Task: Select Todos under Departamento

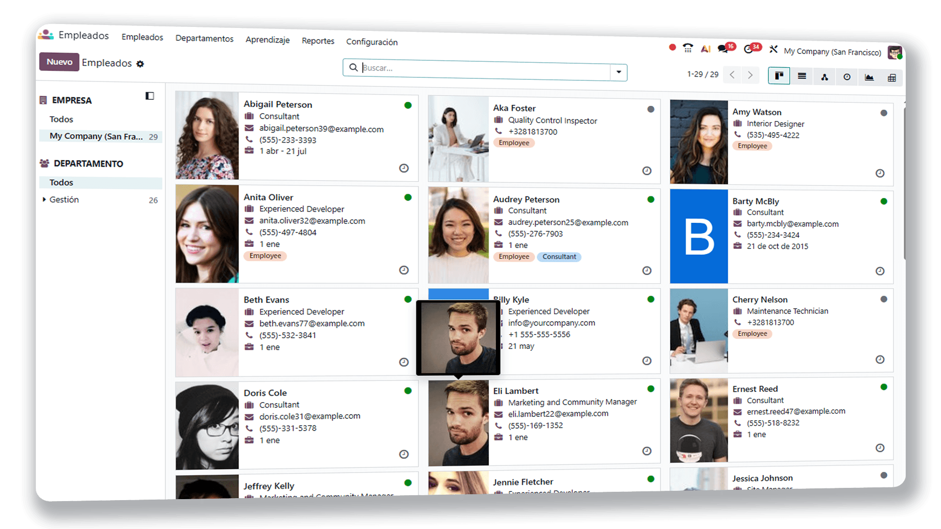Action: [x=100, y=183]
